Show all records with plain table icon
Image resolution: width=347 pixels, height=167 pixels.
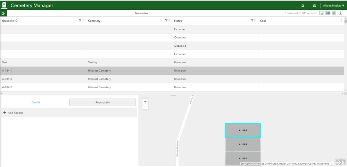pyautogui.click(x=334, y=13)
